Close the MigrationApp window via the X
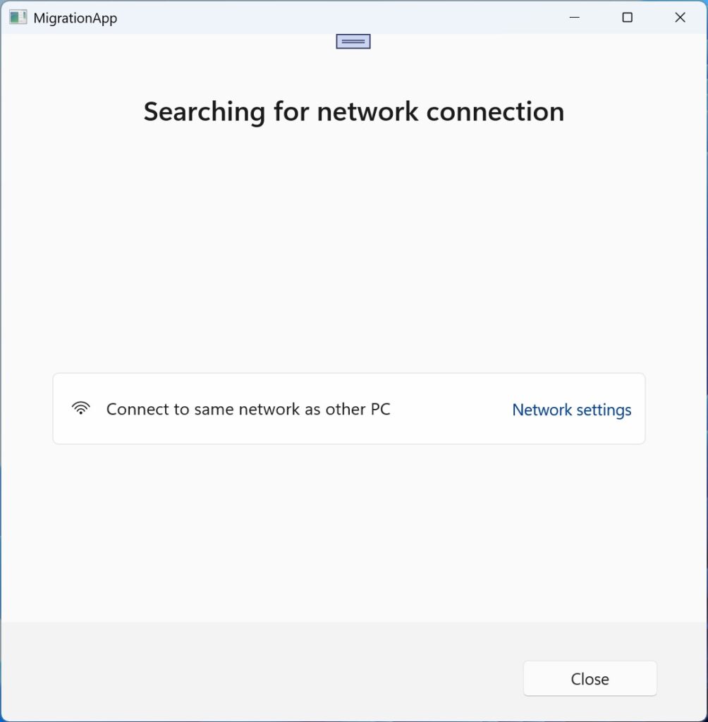 [679, 17]
